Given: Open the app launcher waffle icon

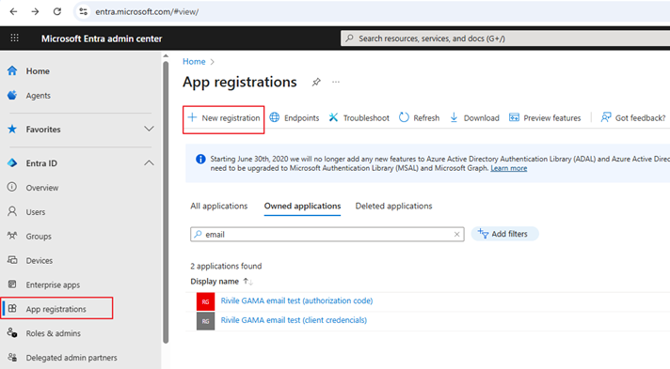Looking at the screenshot, I should tap(14, 38).
